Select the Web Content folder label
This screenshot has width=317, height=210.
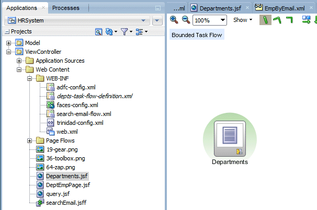pos(52,69)
